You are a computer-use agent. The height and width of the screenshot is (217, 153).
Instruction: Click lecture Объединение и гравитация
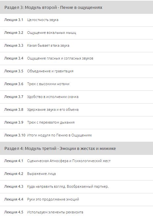click(x=76, y=71)
